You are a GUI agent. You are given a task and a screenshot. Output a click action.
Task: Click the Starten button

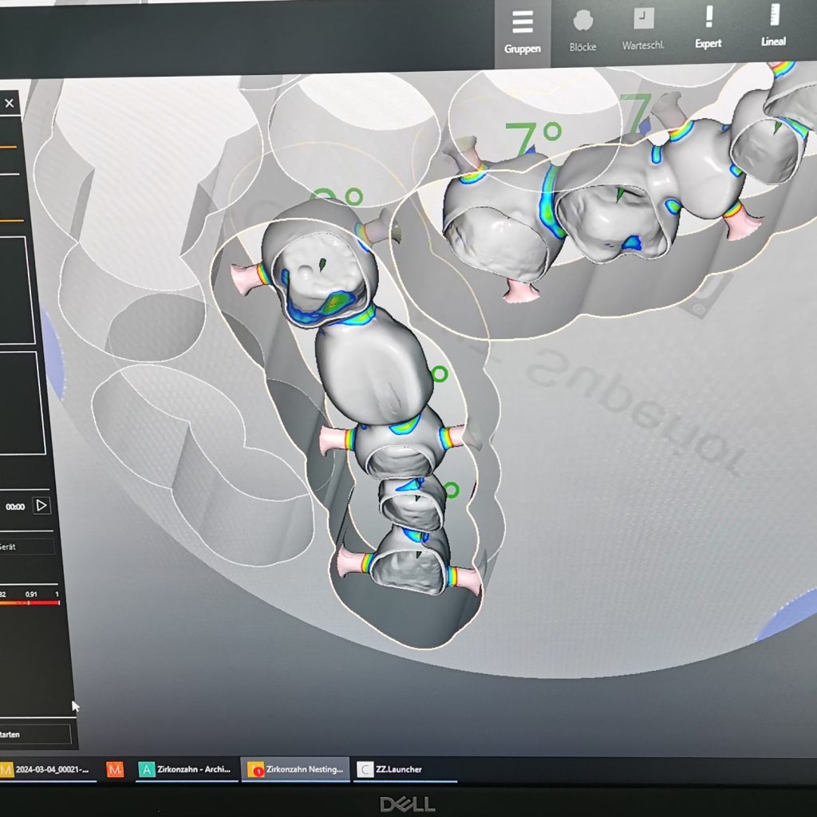(x=34, y=734)
